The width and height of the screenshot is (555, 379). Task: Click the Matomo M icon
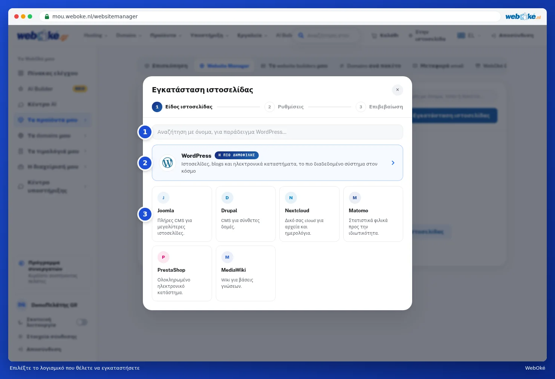355,198
